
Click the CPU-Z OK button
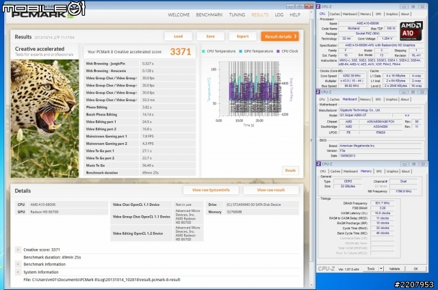415,269
